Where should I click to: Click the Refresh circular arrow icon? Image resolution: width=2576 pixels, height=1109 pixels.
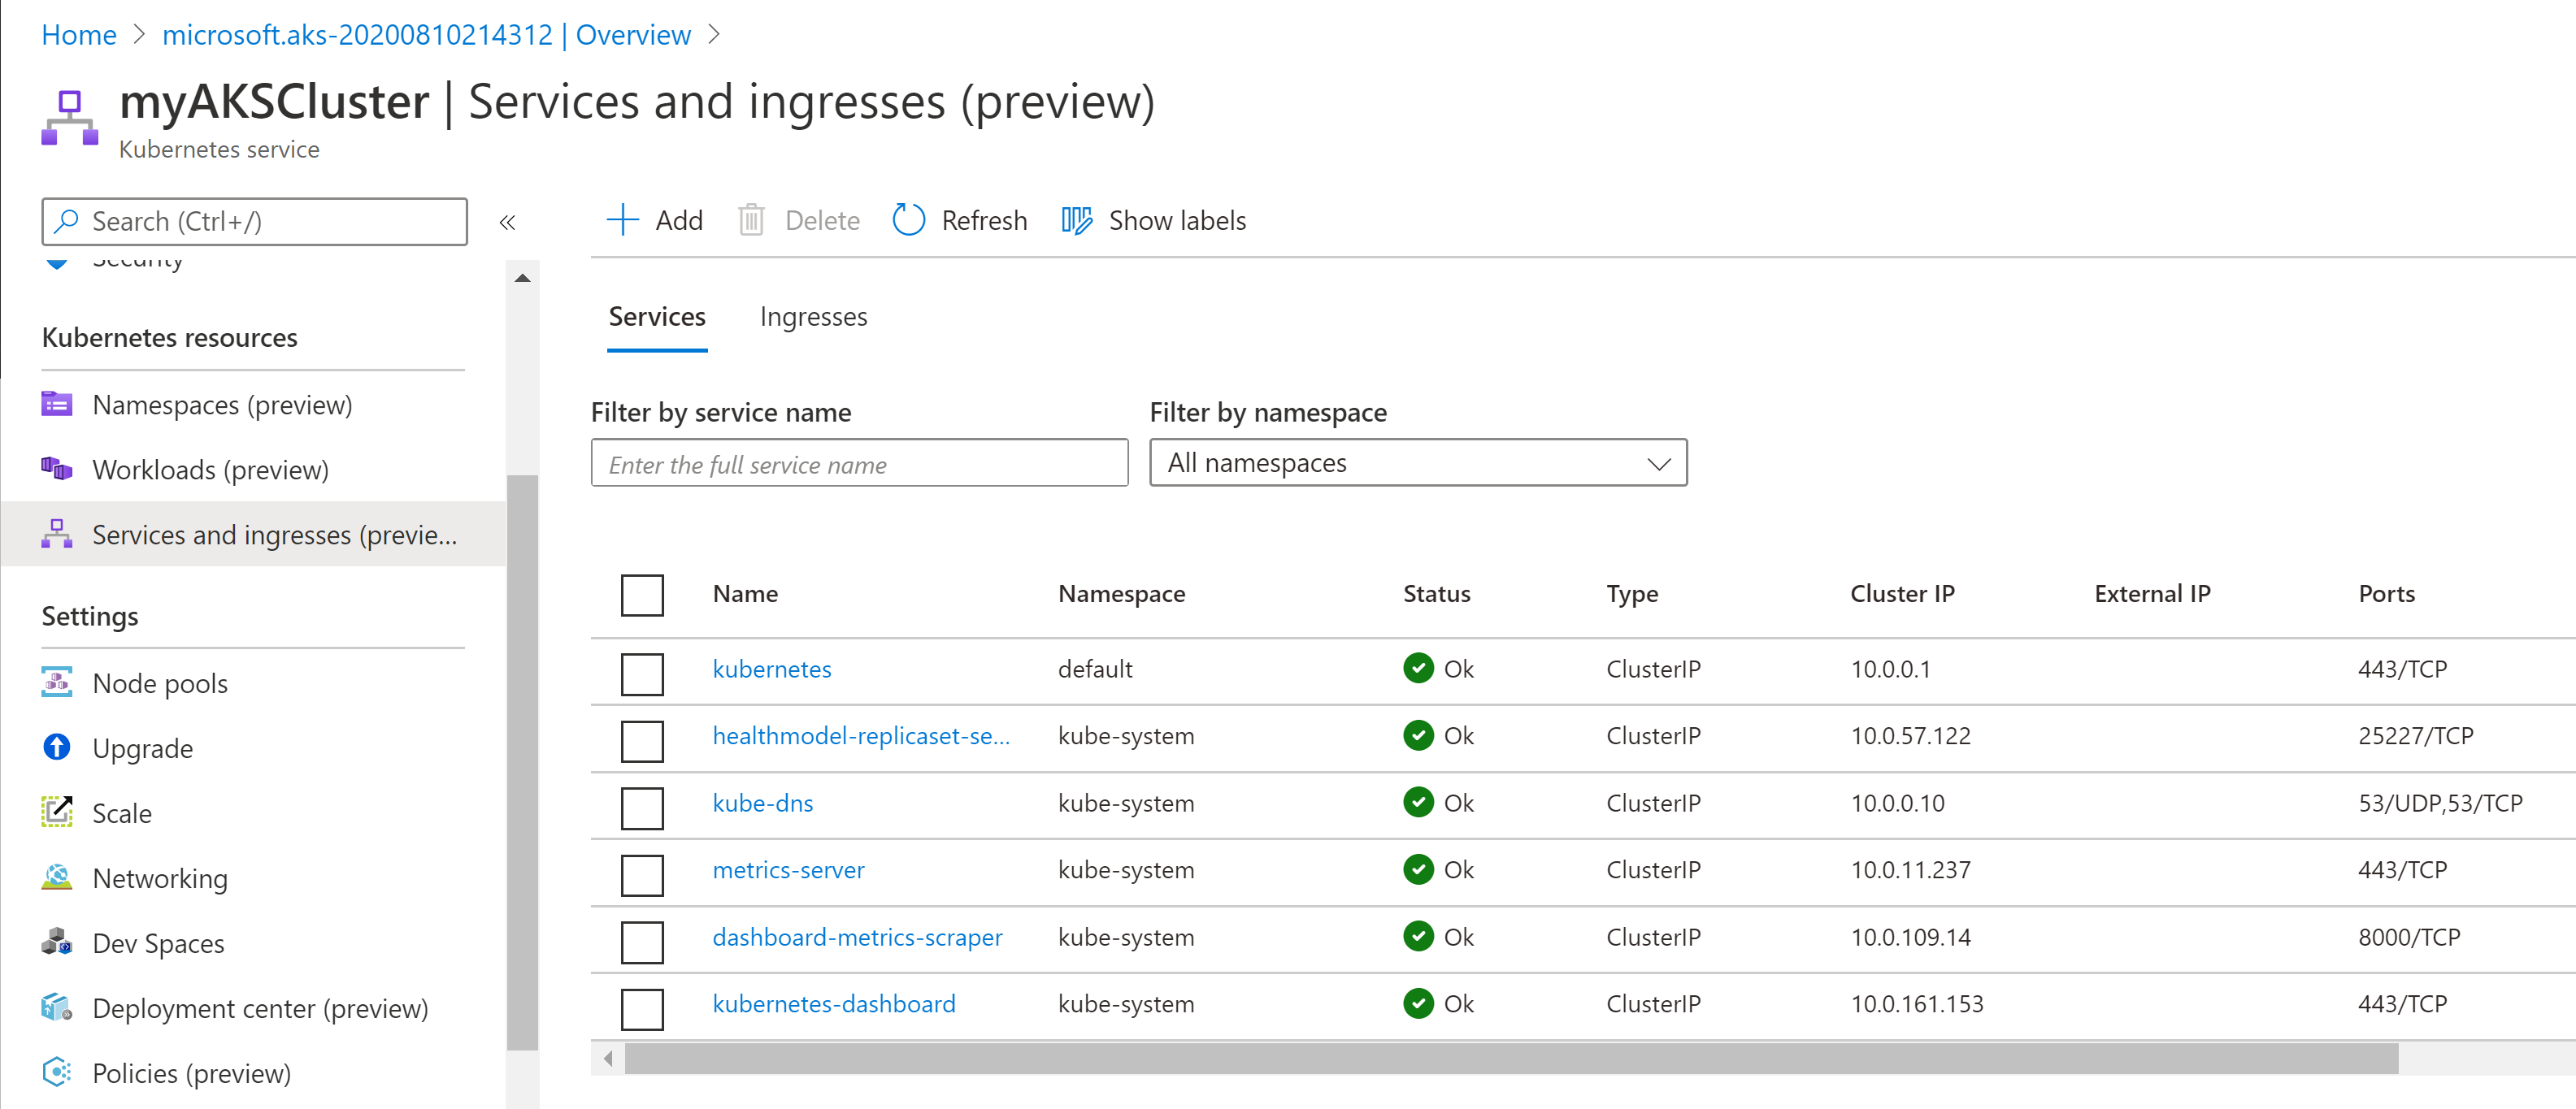tap(908, 220)
